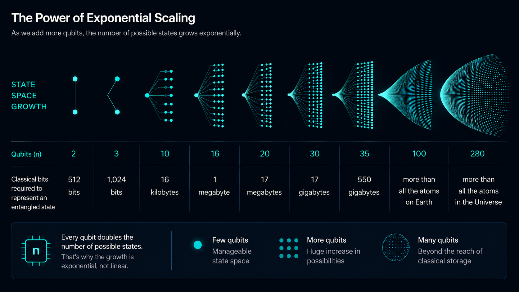Click qubit count 10 in table

click(x=165, y=154)
